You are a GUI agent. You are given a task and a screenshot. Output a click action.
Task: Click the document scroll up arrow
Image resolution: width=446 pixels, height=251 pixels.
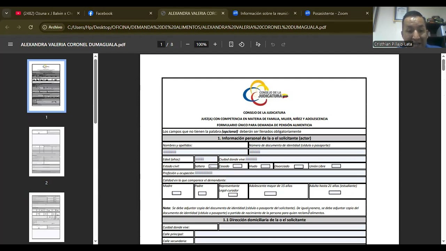pyautogui.click(x=444, y=56)
